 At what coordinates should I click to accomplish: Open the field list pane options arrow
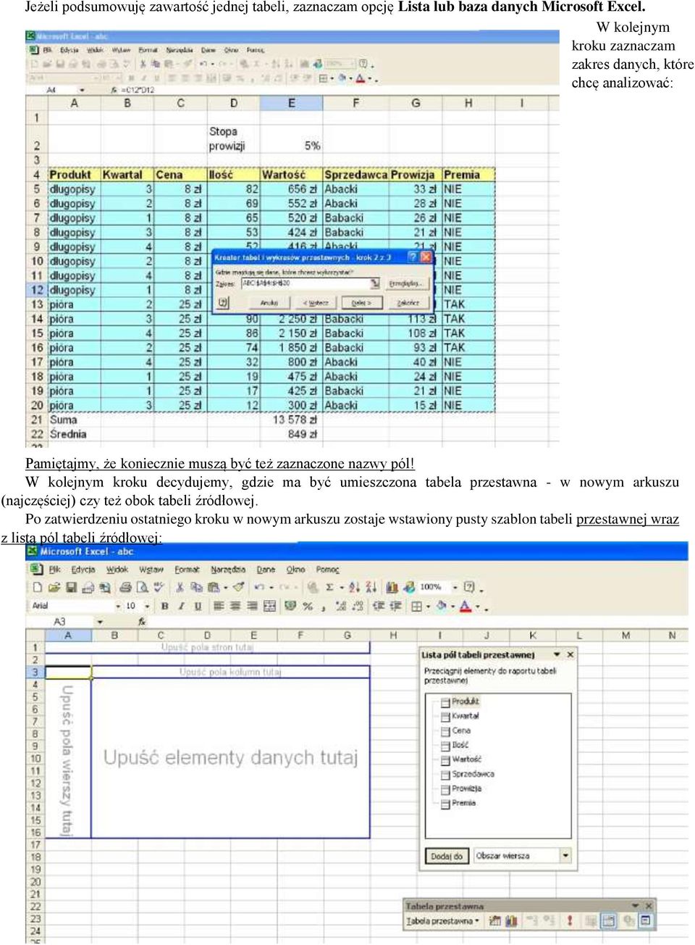click(x=557, y=654)
